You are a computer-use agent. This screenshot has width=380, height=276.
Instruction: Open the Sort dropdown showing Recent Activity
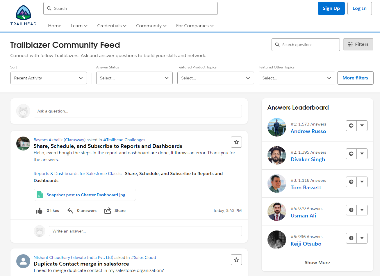[x=49, y=78]
